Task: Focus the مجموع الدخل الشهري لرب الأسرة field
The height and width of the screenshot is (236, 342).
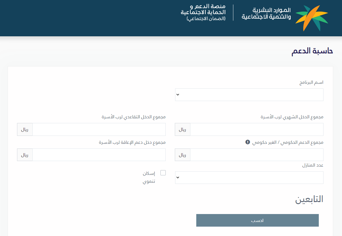Action: pos(256,129)
